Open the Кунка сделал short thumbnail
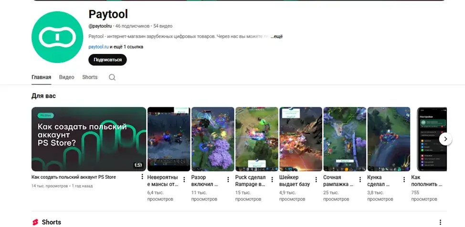 [389, 139]
